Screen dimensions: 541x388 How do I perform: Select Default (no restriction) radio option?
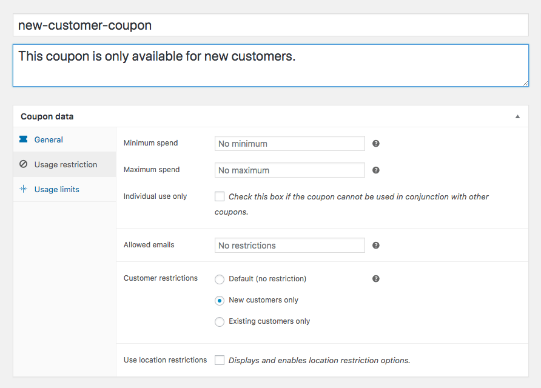pyautogui.click(x=220, y=279)
